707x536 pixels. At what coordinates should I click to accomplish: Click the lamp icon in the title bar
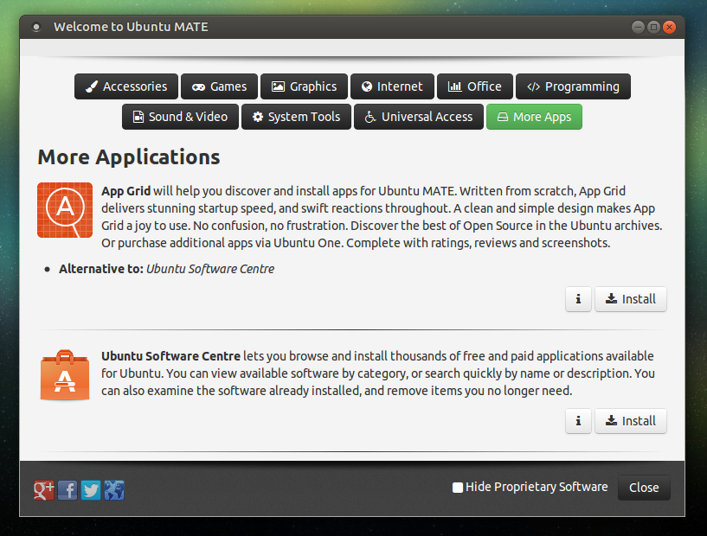pos(35,26)
